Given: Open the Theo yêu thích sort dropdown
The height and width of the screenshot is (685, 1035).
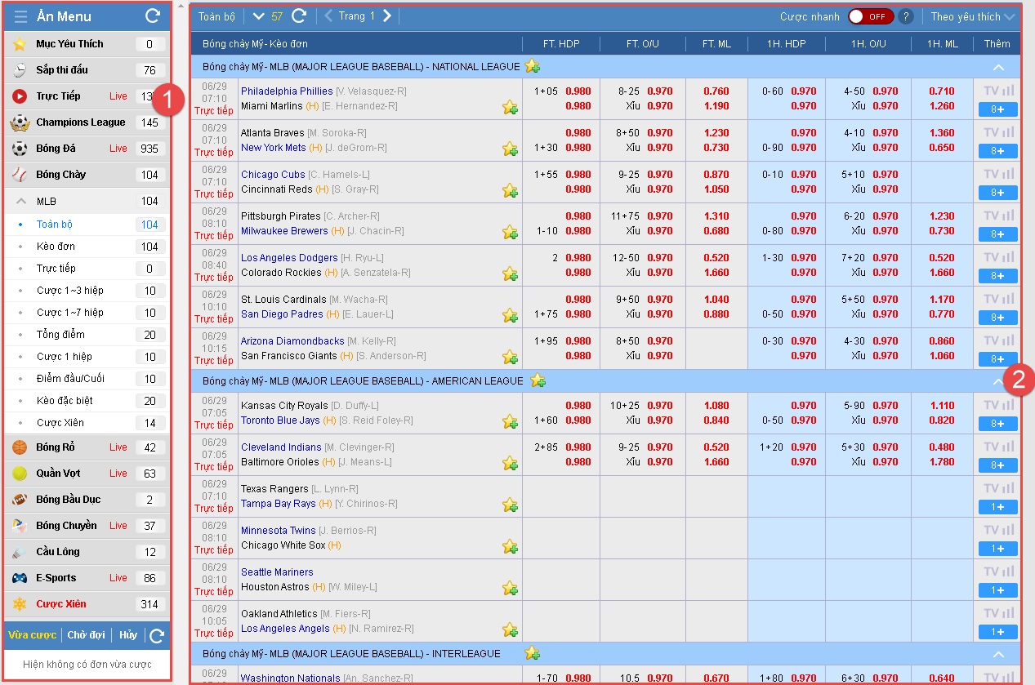Looking at the screenshot, I should [x=972, y=16].
